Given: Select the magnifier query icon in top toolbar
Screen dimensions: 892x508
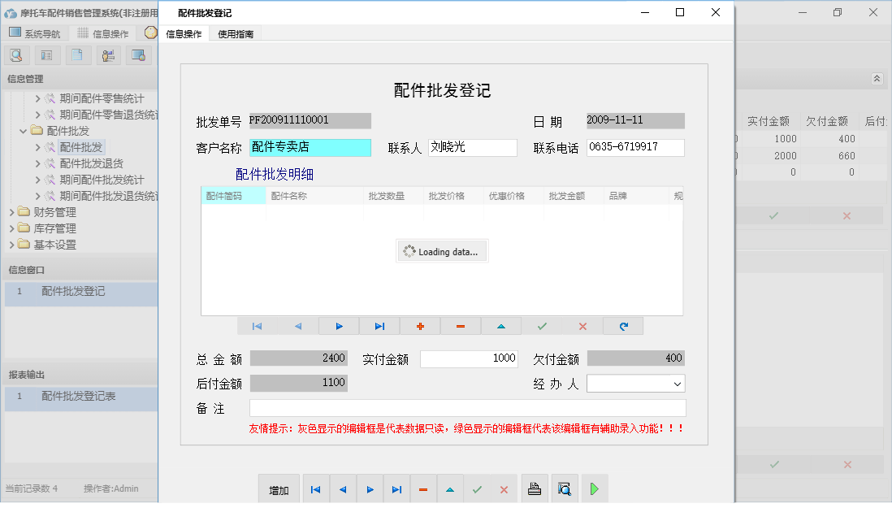Looking at the screenshot, I should click(16, 54).
